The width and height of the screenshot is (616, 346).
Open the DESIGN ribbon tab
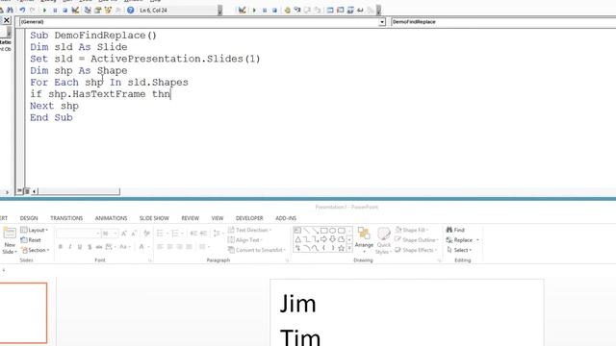(x=29, y=218)
